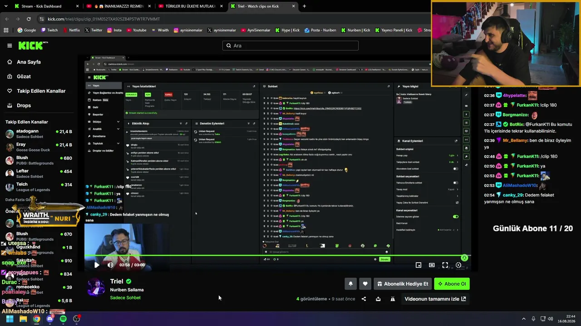
Task: Open Lefter's channel in followed list
Action: click(x=39, y=173)
